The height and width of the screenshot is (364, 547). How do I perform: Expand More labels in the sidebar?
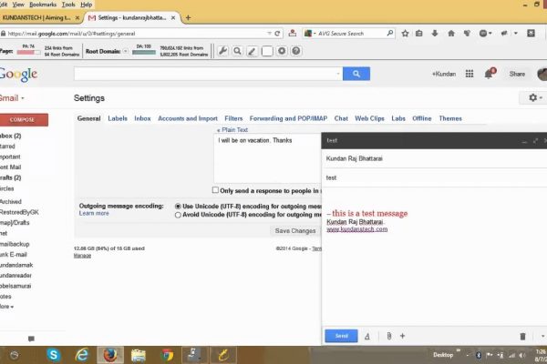(6, 307)
